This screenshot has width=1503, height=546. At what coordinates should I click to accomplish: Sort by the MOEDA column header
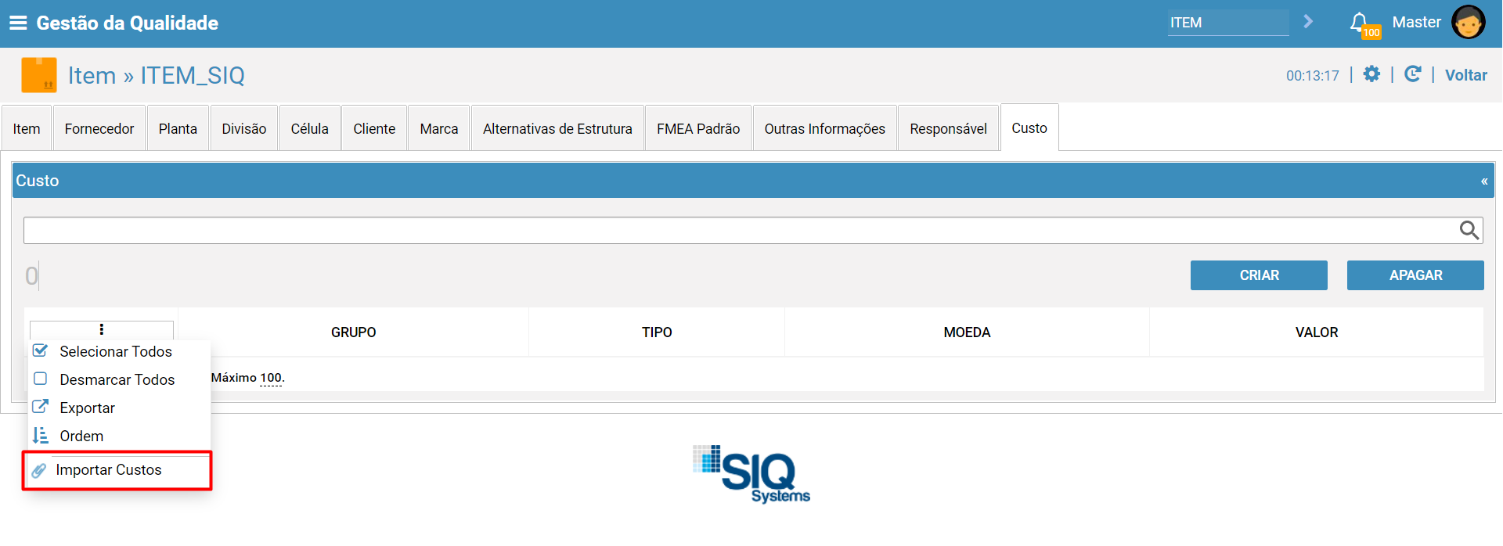pyautogui.click(x=967, y=332)
